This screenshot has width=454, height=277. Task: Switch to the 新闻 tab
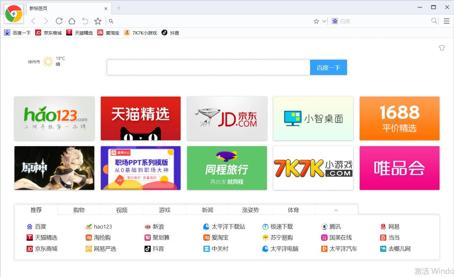pos(207,210)
